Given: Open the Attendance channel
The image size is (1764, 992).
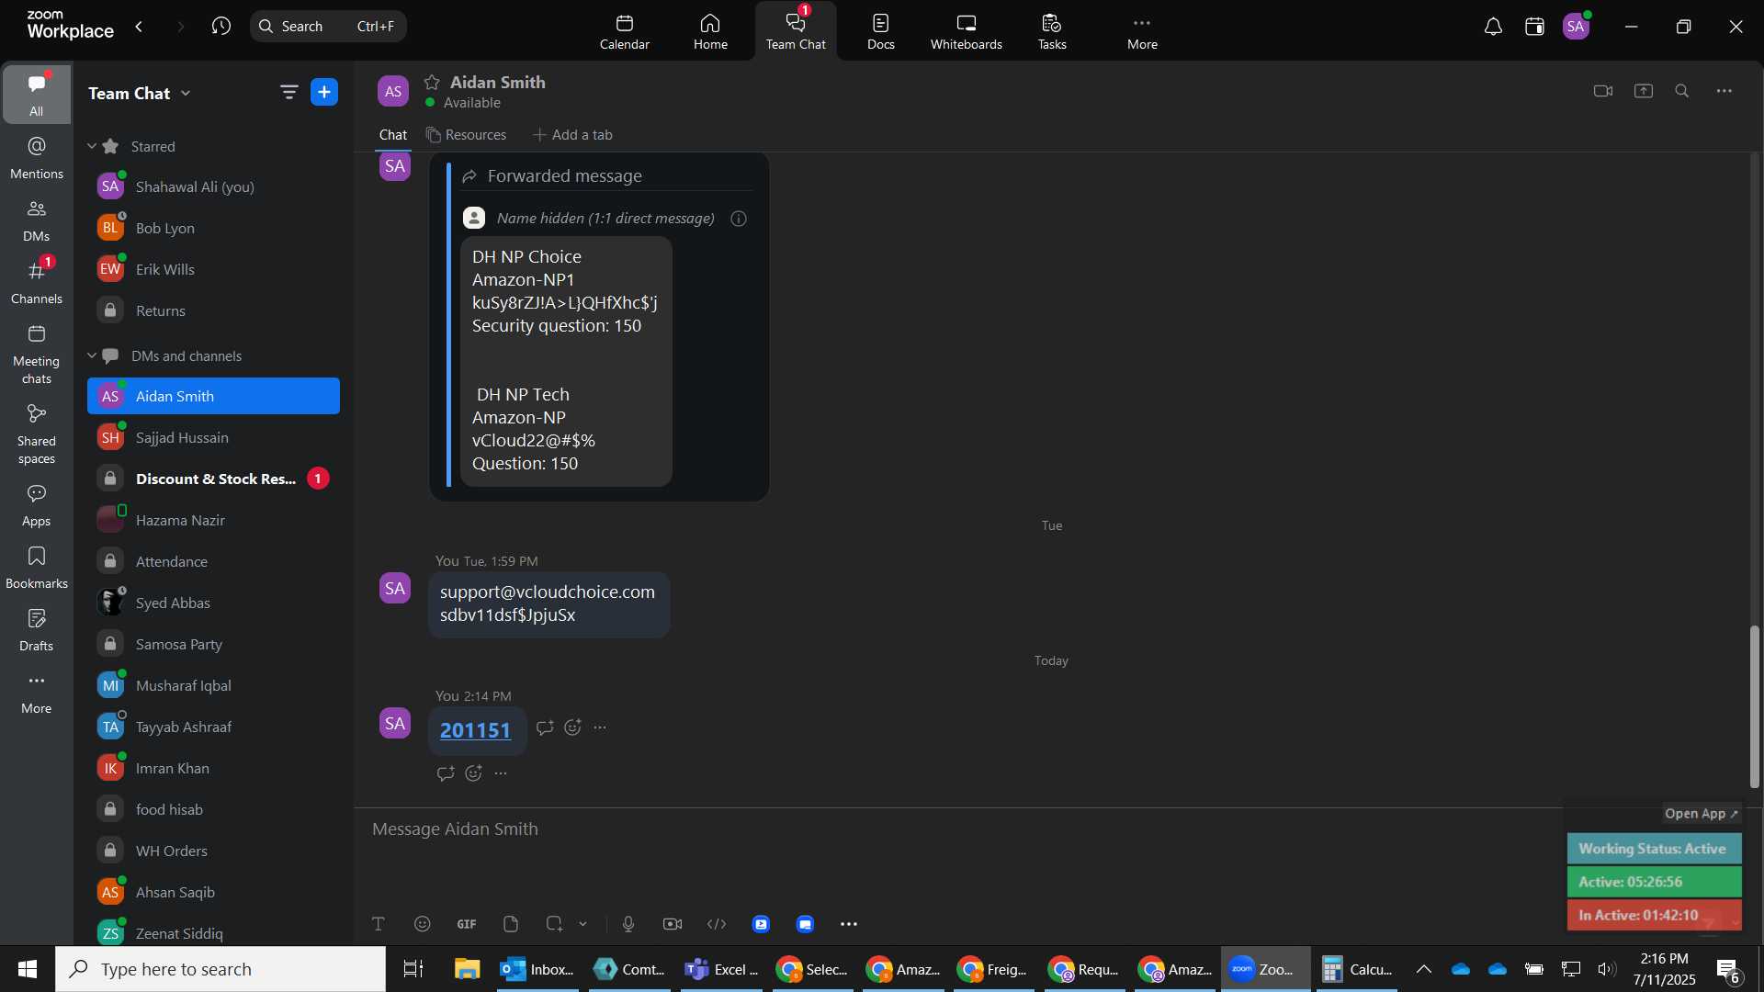Looking at the screenshot, I should click(213, 561).
